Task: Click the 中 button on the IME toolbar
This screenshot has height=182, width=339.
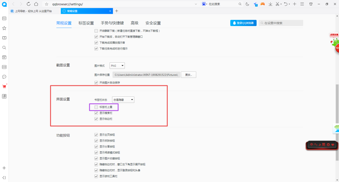Action: (x=312, y=144)
